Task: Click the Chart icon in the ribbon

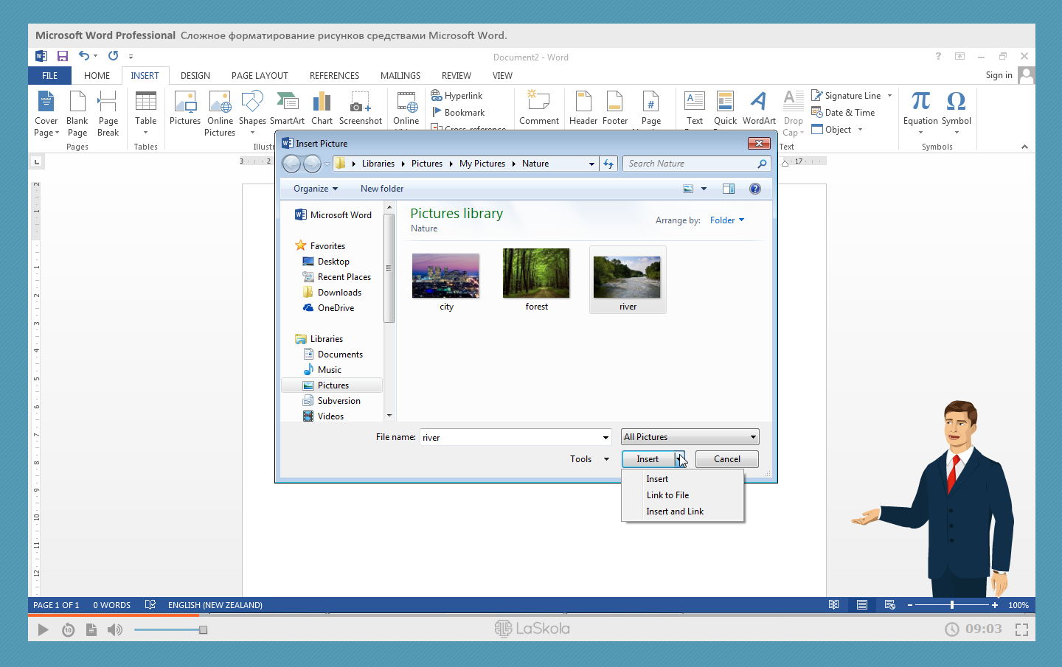Action: point(322,108)
